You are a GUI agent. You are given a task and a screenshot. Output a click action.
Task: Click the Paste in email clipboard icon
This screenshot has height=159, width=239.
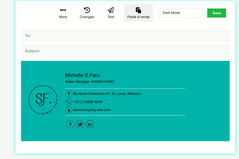point(138,9)
